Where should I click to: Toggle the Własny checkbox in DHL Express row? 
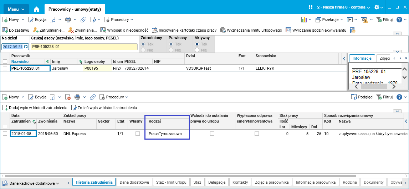[x=138, y=134]
